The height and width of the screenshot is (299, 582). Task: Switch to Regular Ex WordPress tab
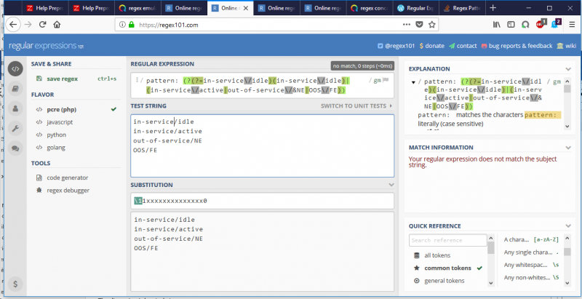click(415, 8)
